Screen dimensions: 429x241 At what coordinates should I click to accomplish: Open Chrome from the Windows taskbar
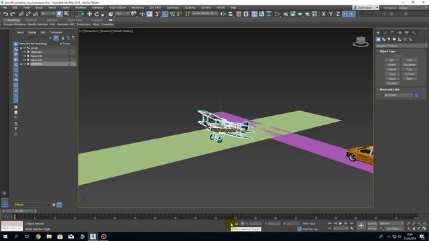[38, 236]
